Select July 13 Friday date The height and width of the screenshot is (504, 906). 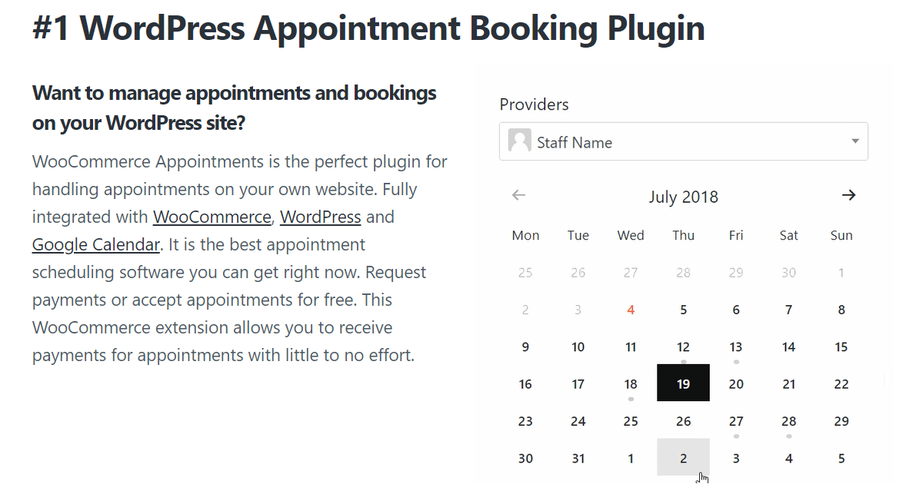[x=735, y=346]
